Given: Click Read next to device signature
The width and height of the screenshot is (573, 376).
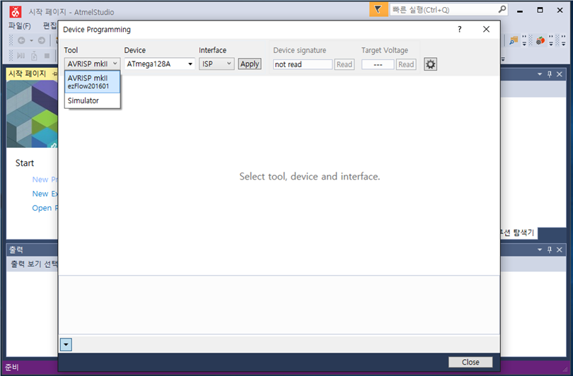Looking at the screenshot, I should pos(345,64).
